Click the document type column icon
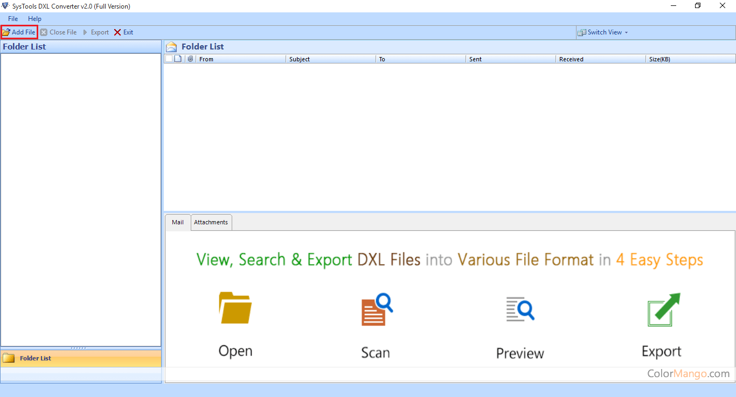736x397 pixels. tap(178, 59)
